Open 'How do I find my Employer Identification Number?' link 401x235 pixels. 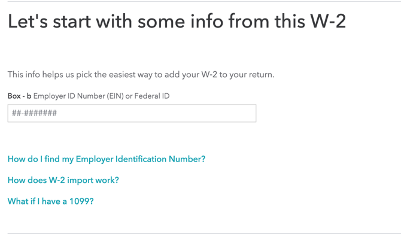(x=107, y=159)
